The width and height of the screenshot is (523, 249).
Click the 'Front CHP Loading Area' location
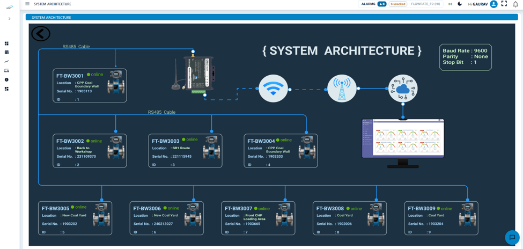[x=254, y=217]
